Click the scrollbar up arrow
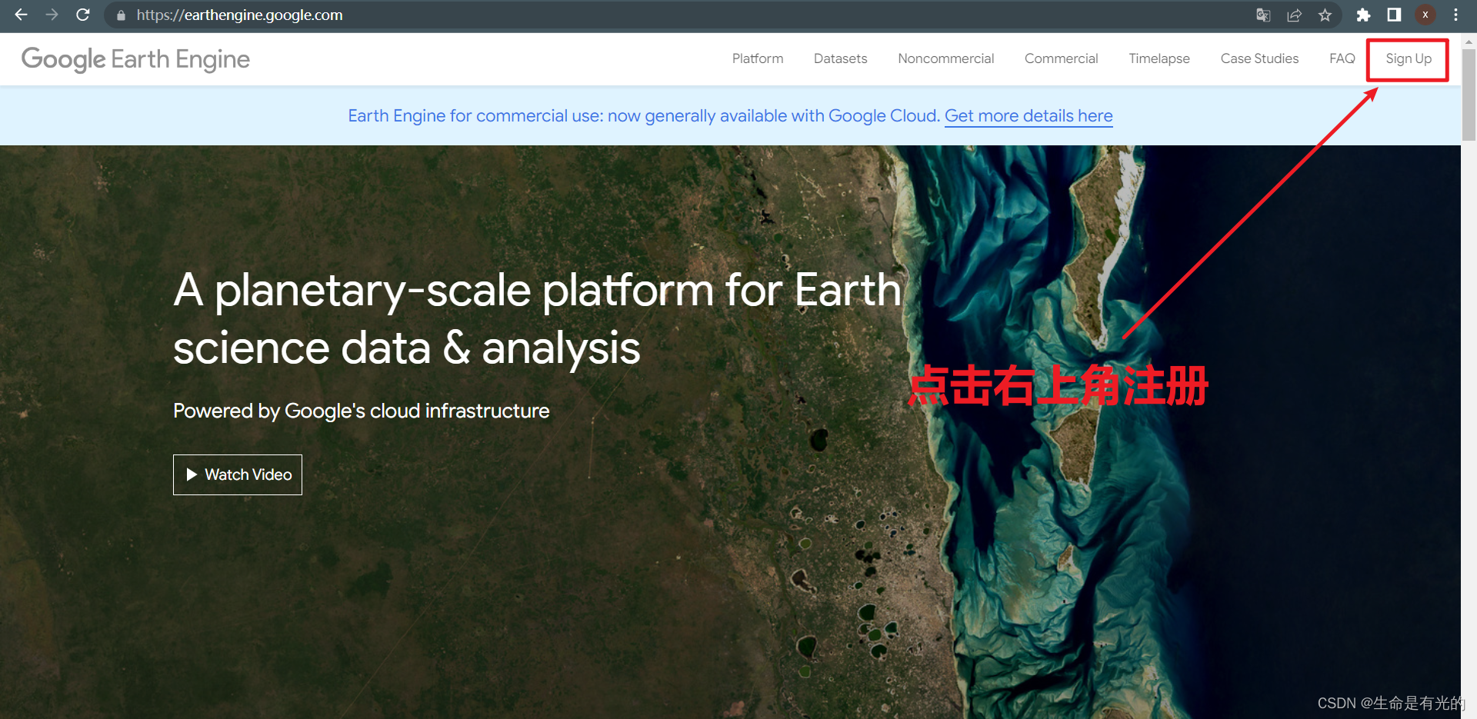 click(1469, 41)
